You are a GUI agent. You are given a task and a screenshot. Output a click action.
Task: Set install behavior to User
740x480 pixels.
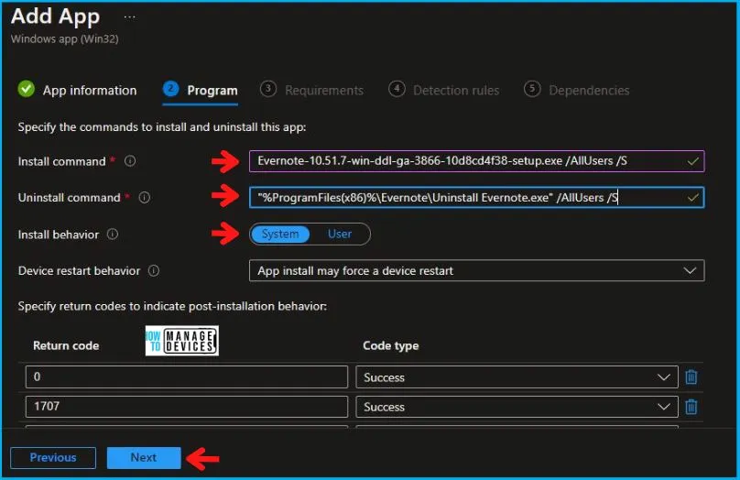[340, 235]
